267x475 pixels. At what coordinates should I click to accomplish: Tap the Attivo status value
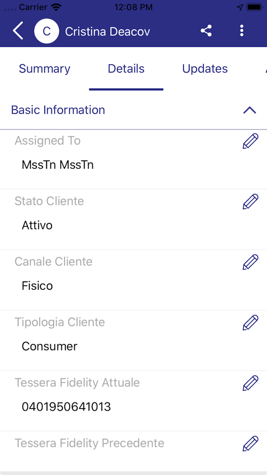(x=37, y=225)
